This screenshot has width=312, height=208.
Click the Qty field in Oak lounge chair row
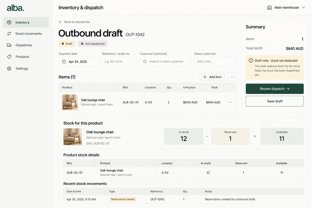169,102
